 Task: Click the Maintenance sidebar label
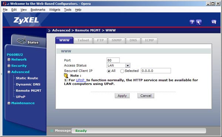click(x=23, y=103)
